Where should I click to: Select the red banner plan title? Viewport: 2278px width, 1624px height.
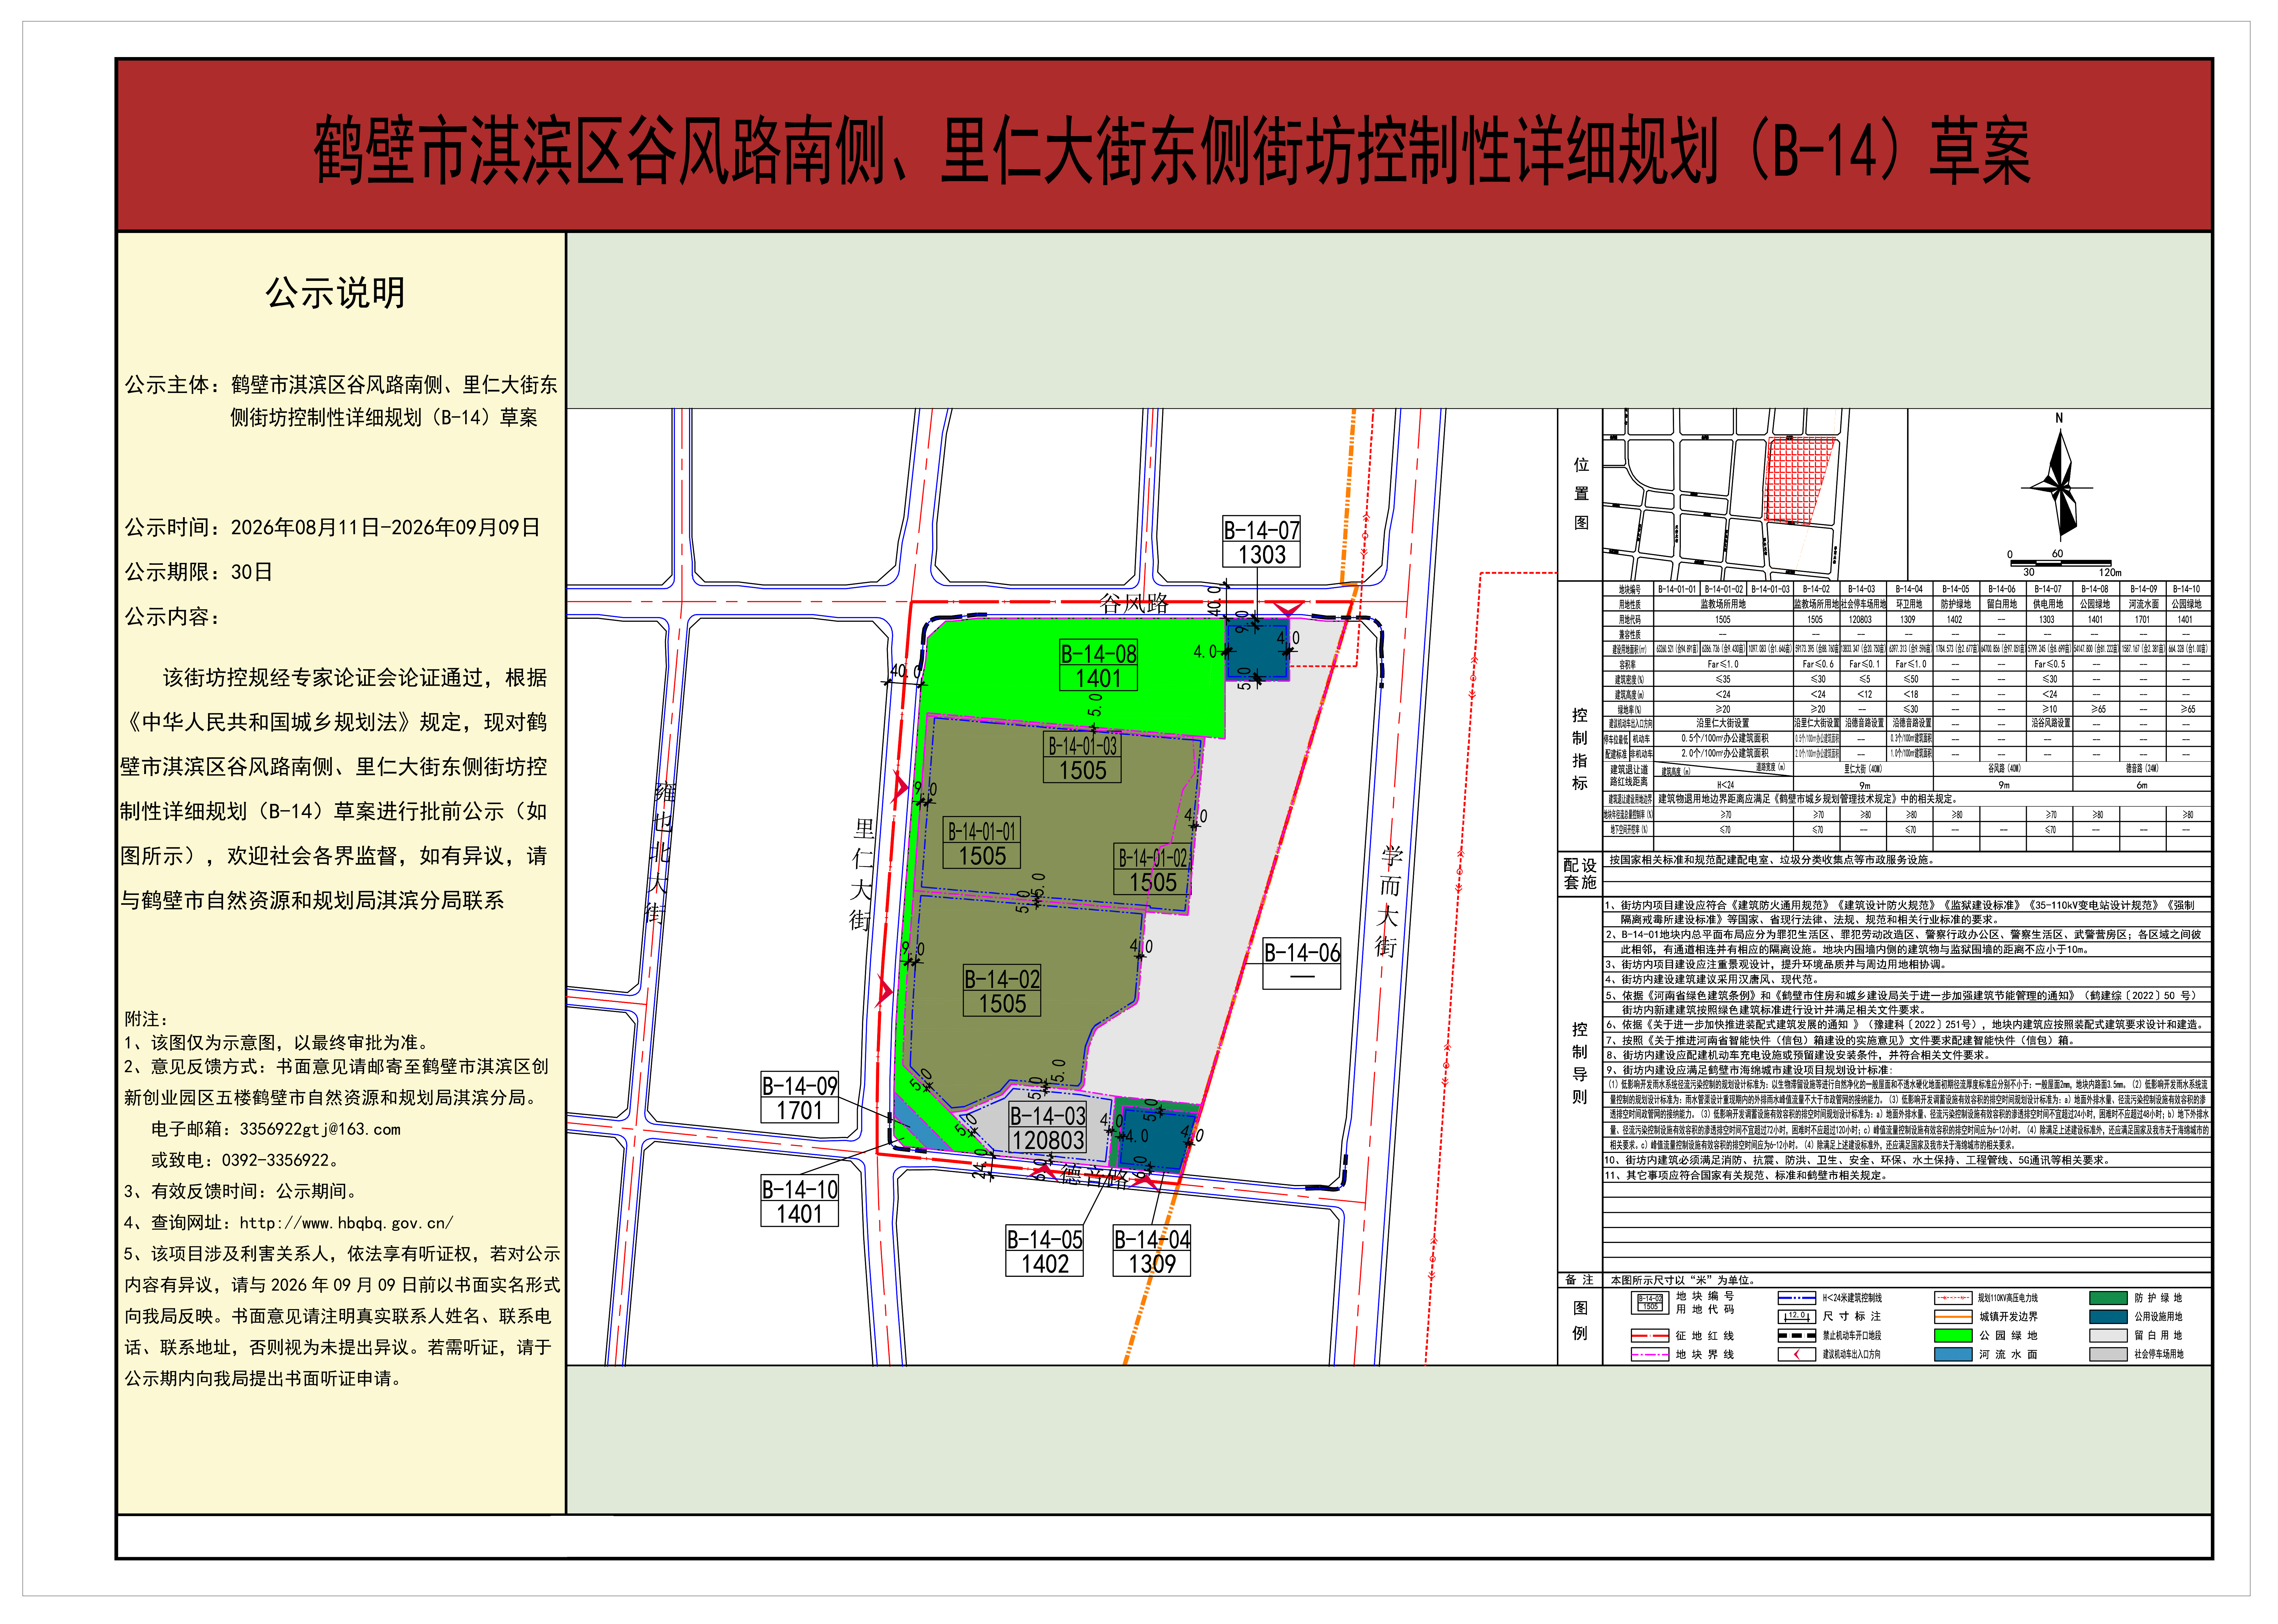click(x=1172, y=151)
